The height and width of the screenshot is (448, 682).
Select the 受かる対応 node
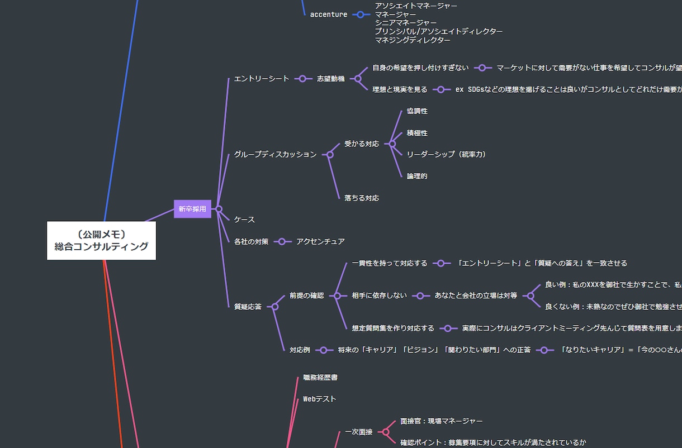pyautogui.click(x=362, y=144)
